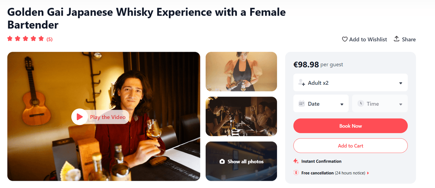435x188 pixels.
Task: Click the Free cancellation dollar icon
Action: [296, 173]
